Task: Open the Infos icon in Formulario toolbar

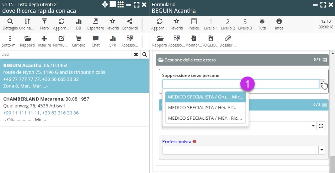Action: click(x=279, y=24)
